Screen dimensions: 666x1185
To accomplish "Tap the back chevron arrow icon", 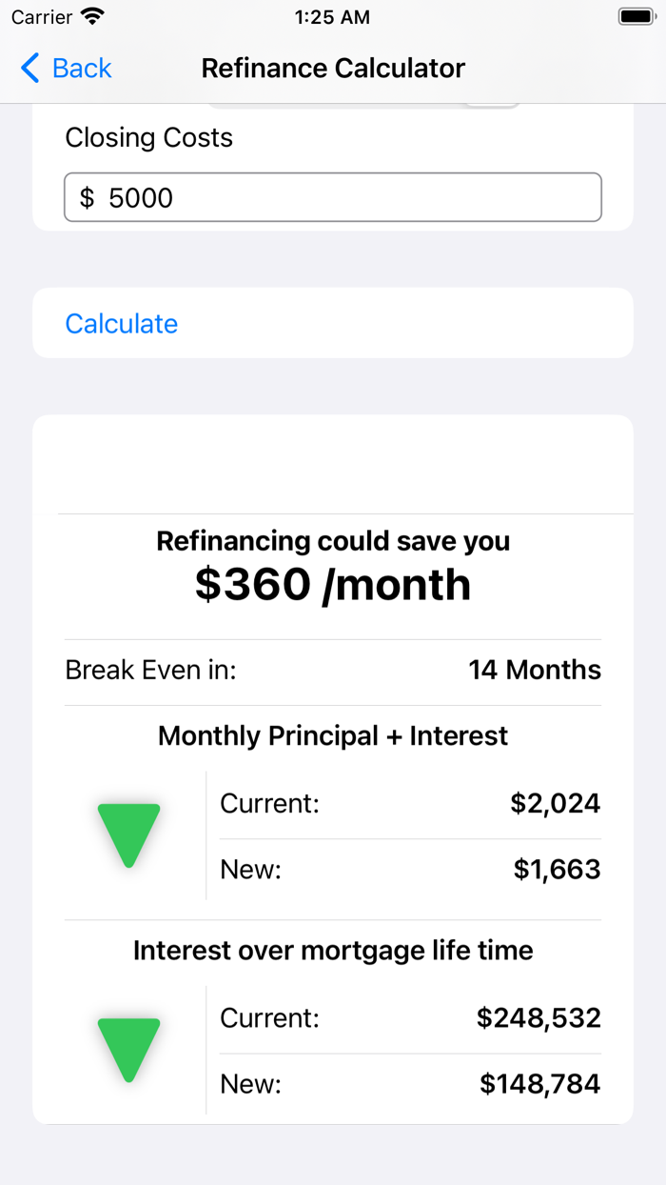I will click(x=28, y=68).
